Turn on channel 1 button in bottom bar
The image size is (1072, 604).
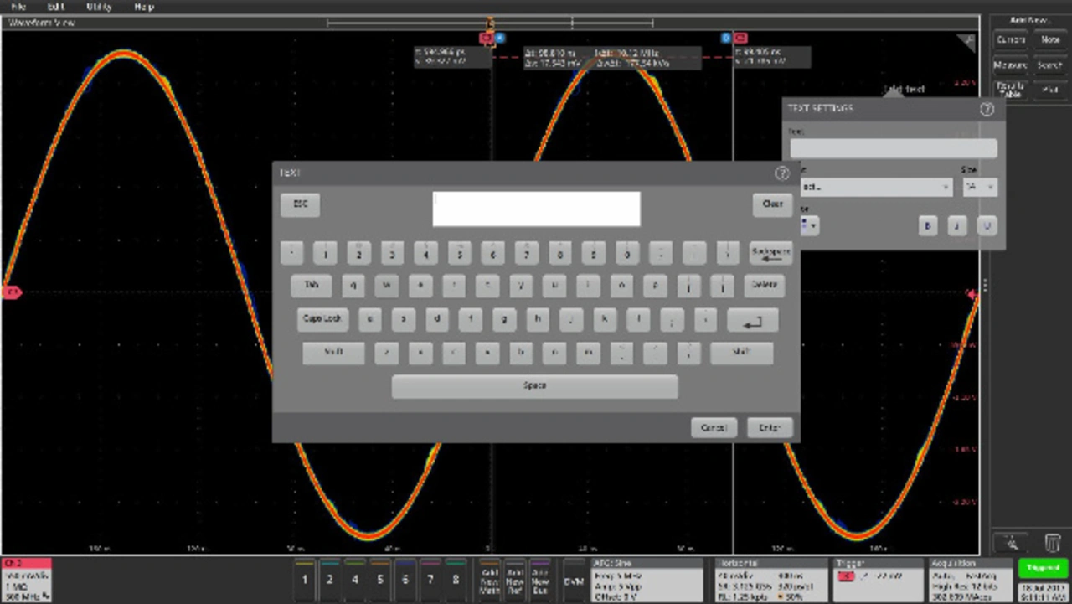[305, 578]
